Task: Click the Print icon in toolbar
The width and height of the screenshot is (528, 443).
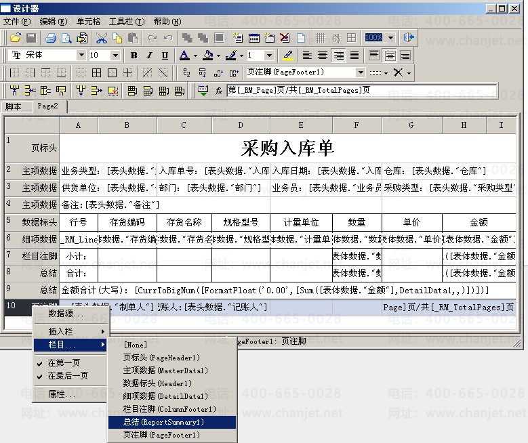Action: tap(52, 38)
